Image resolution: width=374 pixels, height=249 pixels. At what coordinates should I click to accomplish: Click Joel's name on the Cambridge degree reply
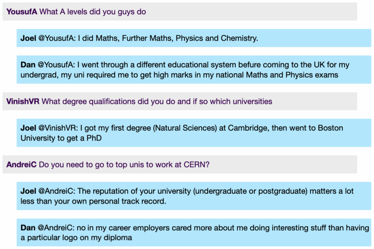pos(28,128)
